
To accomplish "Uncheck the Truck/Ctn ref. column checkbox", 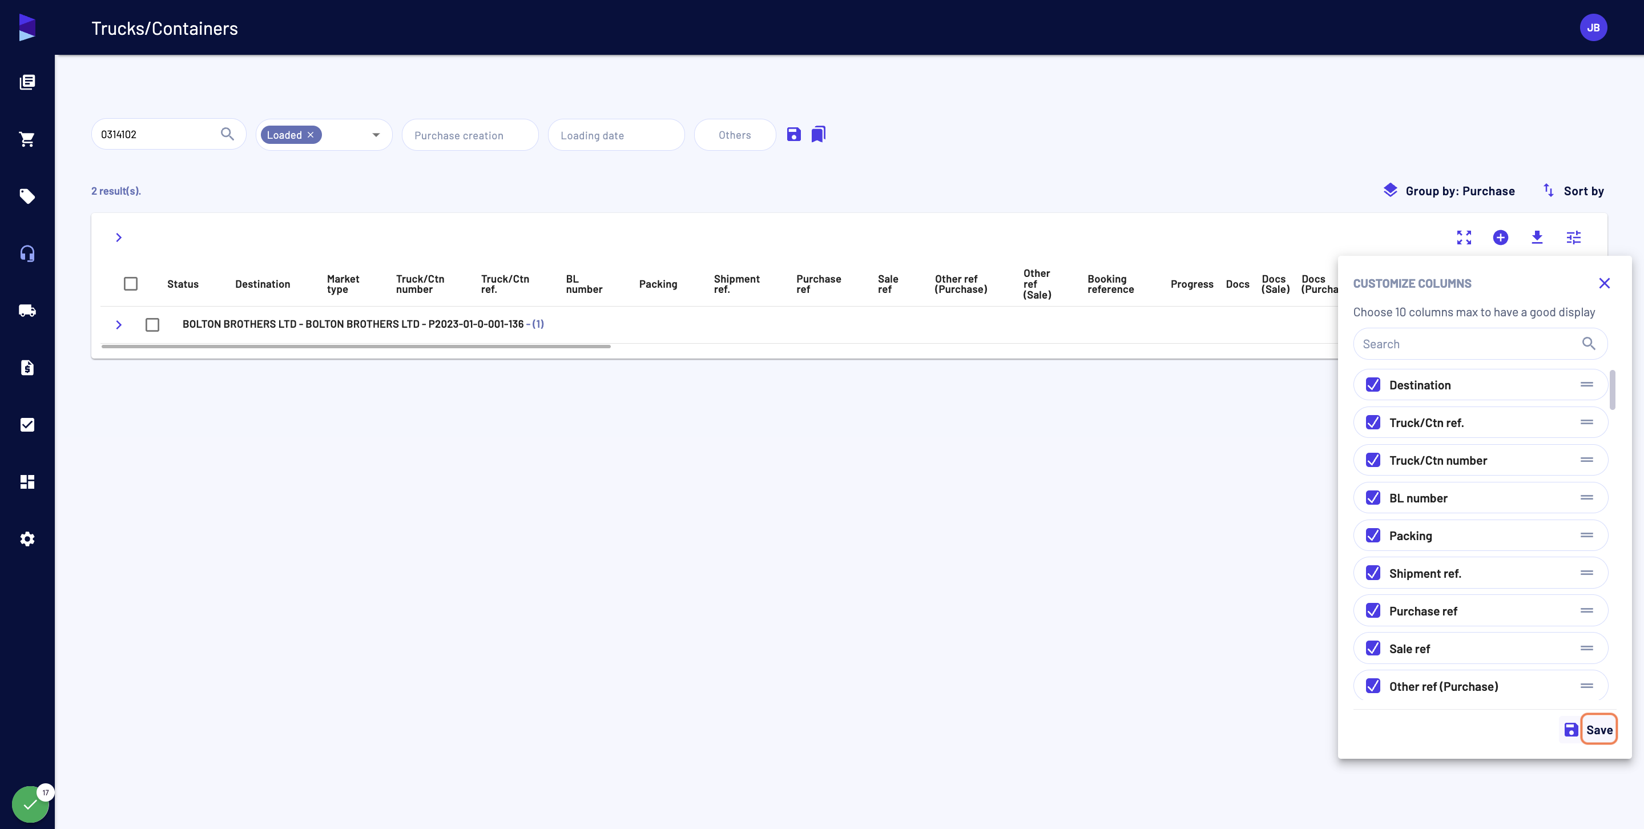I will tap(1373, 422).
